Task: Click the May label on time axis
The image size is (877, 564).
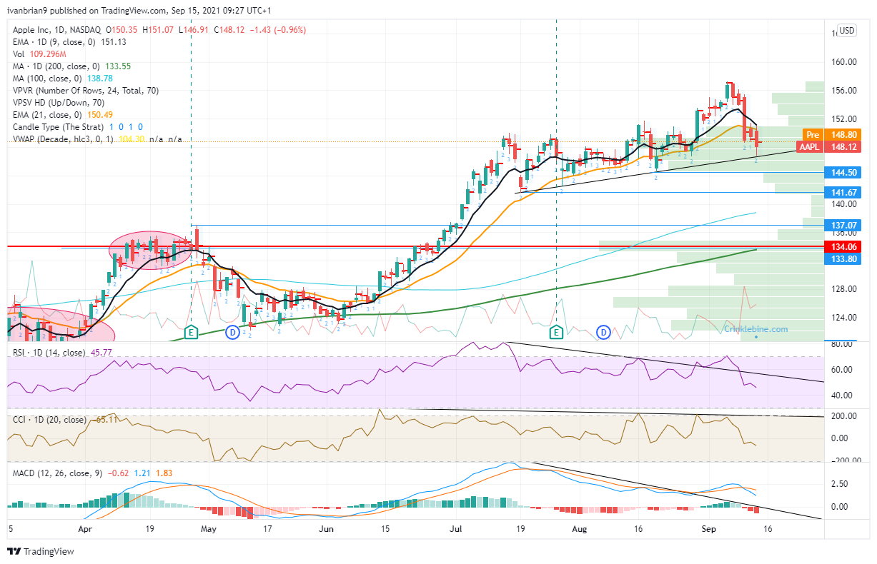Action: click(209, 530)
